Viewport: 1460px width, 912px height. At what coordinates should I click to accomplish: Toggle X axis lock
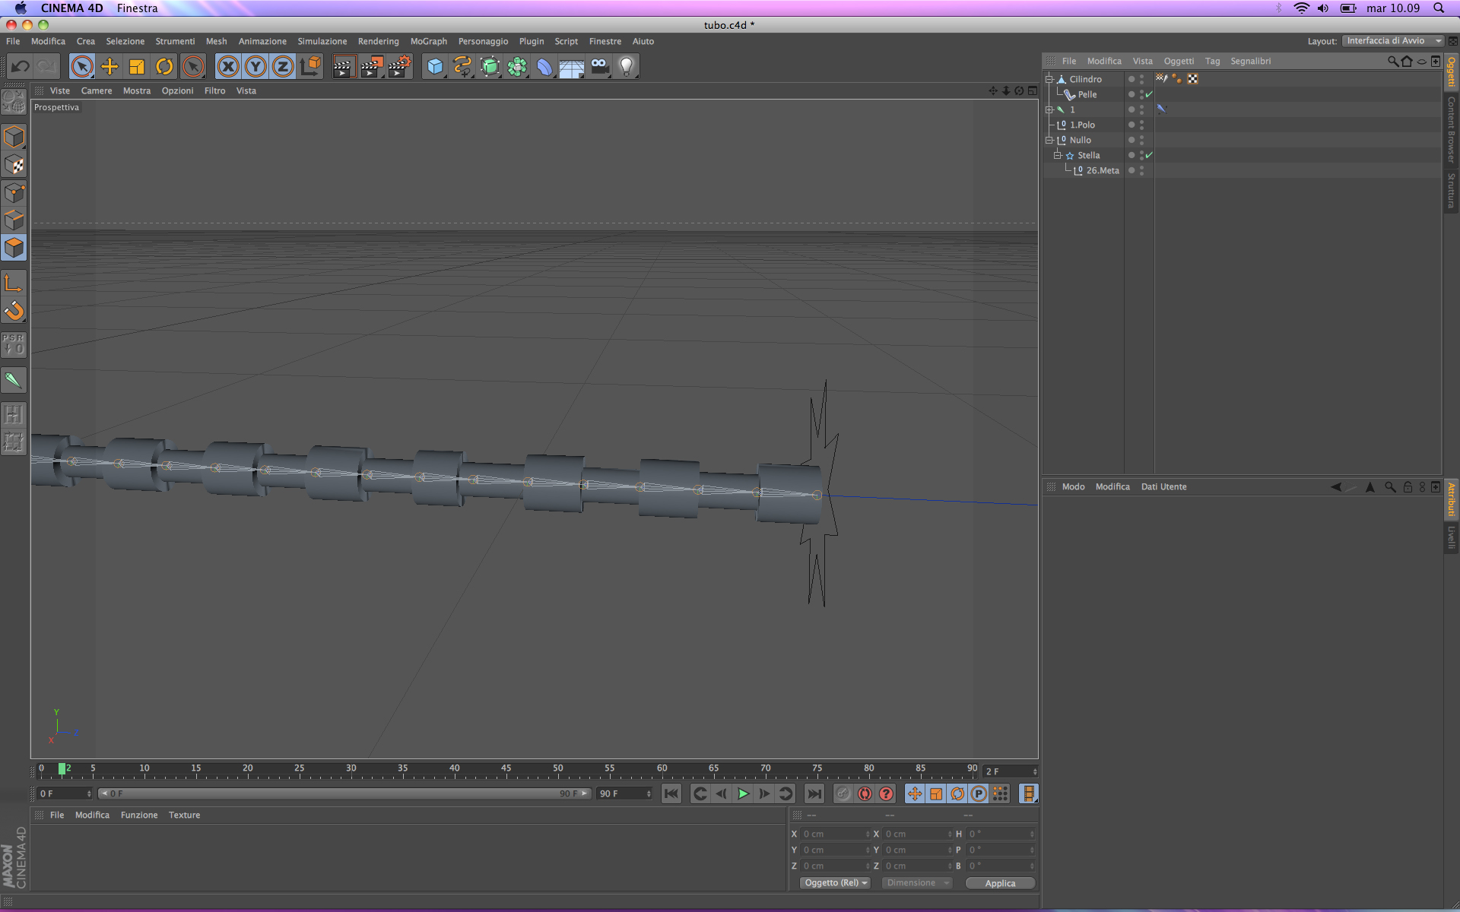coord(227,67)
